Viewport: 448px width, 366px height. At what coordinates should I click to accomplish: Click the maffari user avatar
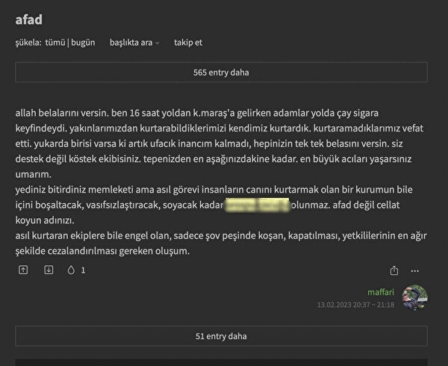[415, 297]
